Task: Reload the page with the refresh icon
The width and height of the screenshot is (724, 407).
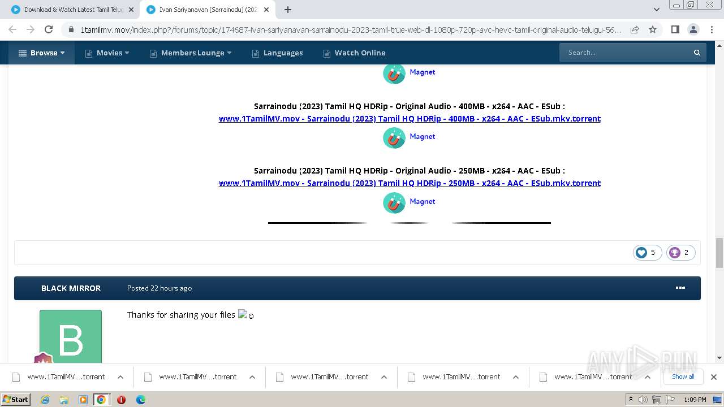Action: pyautogui.click(x=49, y=29)
